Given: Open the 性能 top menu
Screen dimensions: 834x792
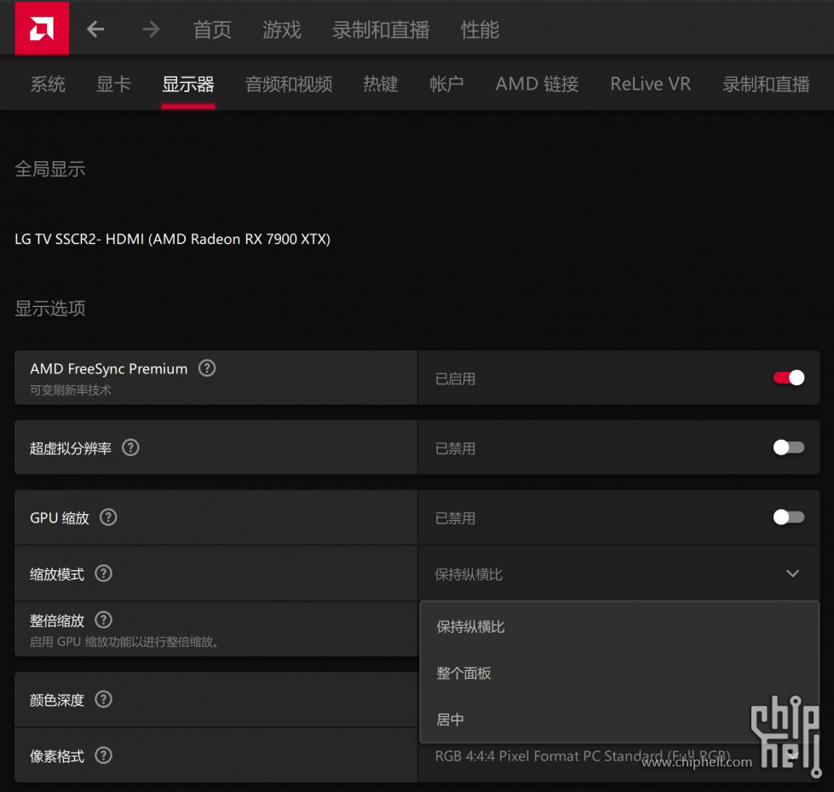Looking at the screenshot, I should coord(480,30).
